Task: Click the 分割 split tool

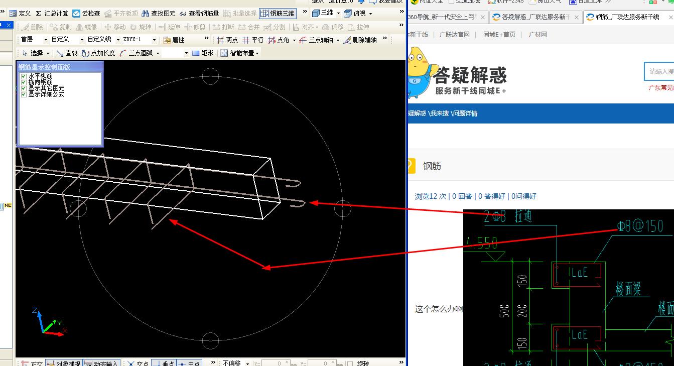Action: [275, 27]
